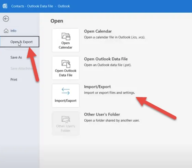Click the Import/Export tile button
192x168 pixels.
(66, 96)
